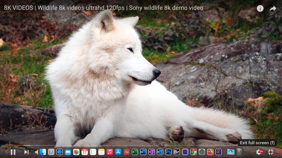Launch Adobe Photoshop
The width and height of the screenshot is (282, 158).
(x=168, y=152)
